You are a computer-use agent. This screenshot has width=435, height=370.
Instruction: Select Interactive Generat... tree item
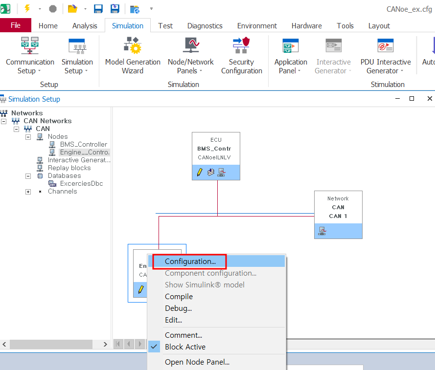click(x=79, y=160)
